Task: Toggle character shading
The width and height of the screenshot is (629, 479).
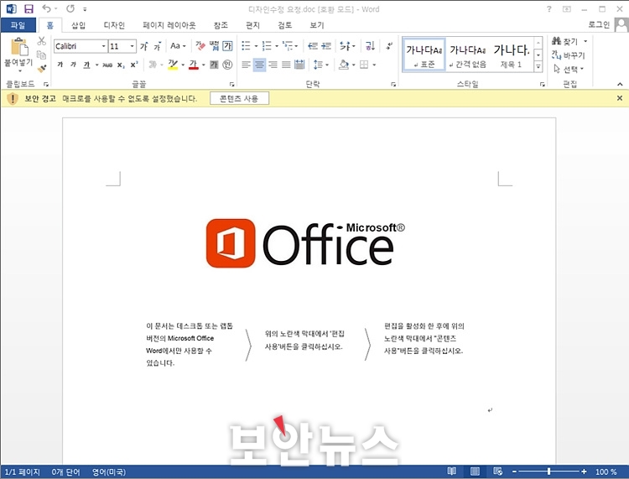Action: coord(214,65)
